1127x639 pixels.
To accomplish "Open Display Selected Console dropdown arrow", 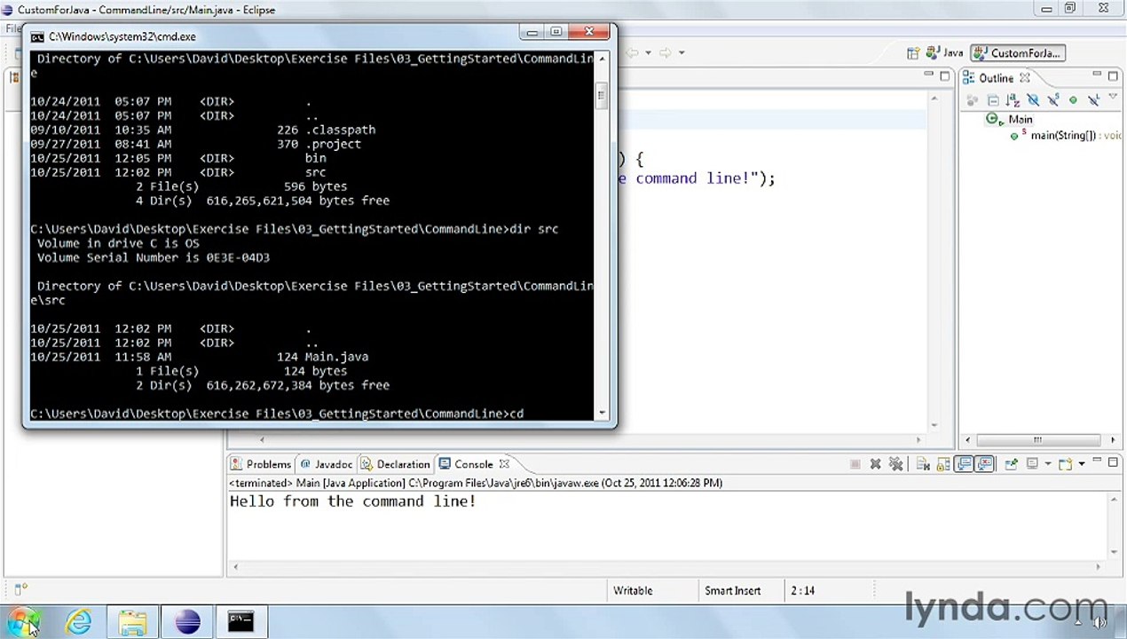I will (1047, 464).
